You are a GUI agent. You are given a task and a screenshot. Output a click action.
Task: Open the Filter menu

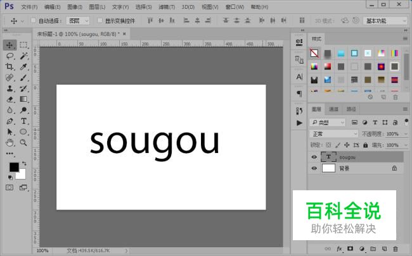coord(167,7)
